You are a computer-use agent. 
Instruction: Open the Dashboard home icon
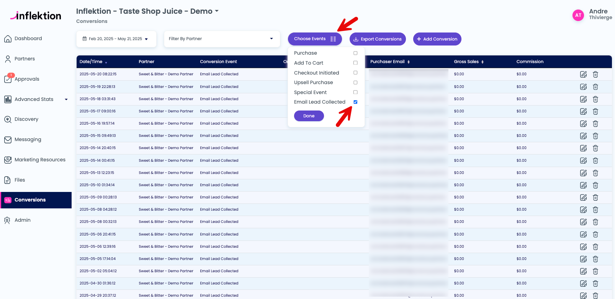8,39
